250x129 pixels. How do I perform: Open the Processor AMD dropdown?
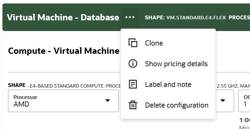(x=63, y=101)
